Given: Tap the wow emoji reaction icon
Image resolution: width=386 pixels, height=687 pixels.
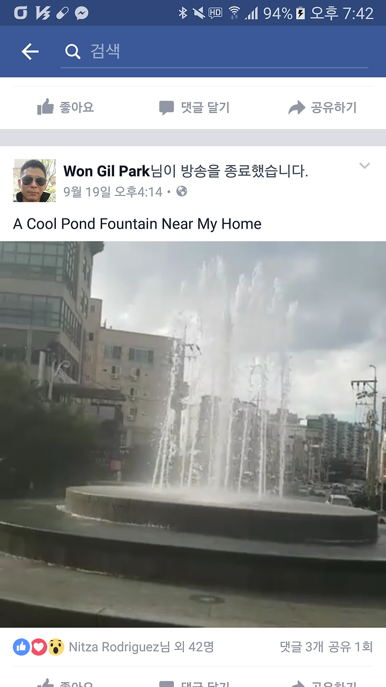Looking at the screenshot, I should tap(56, 647).
